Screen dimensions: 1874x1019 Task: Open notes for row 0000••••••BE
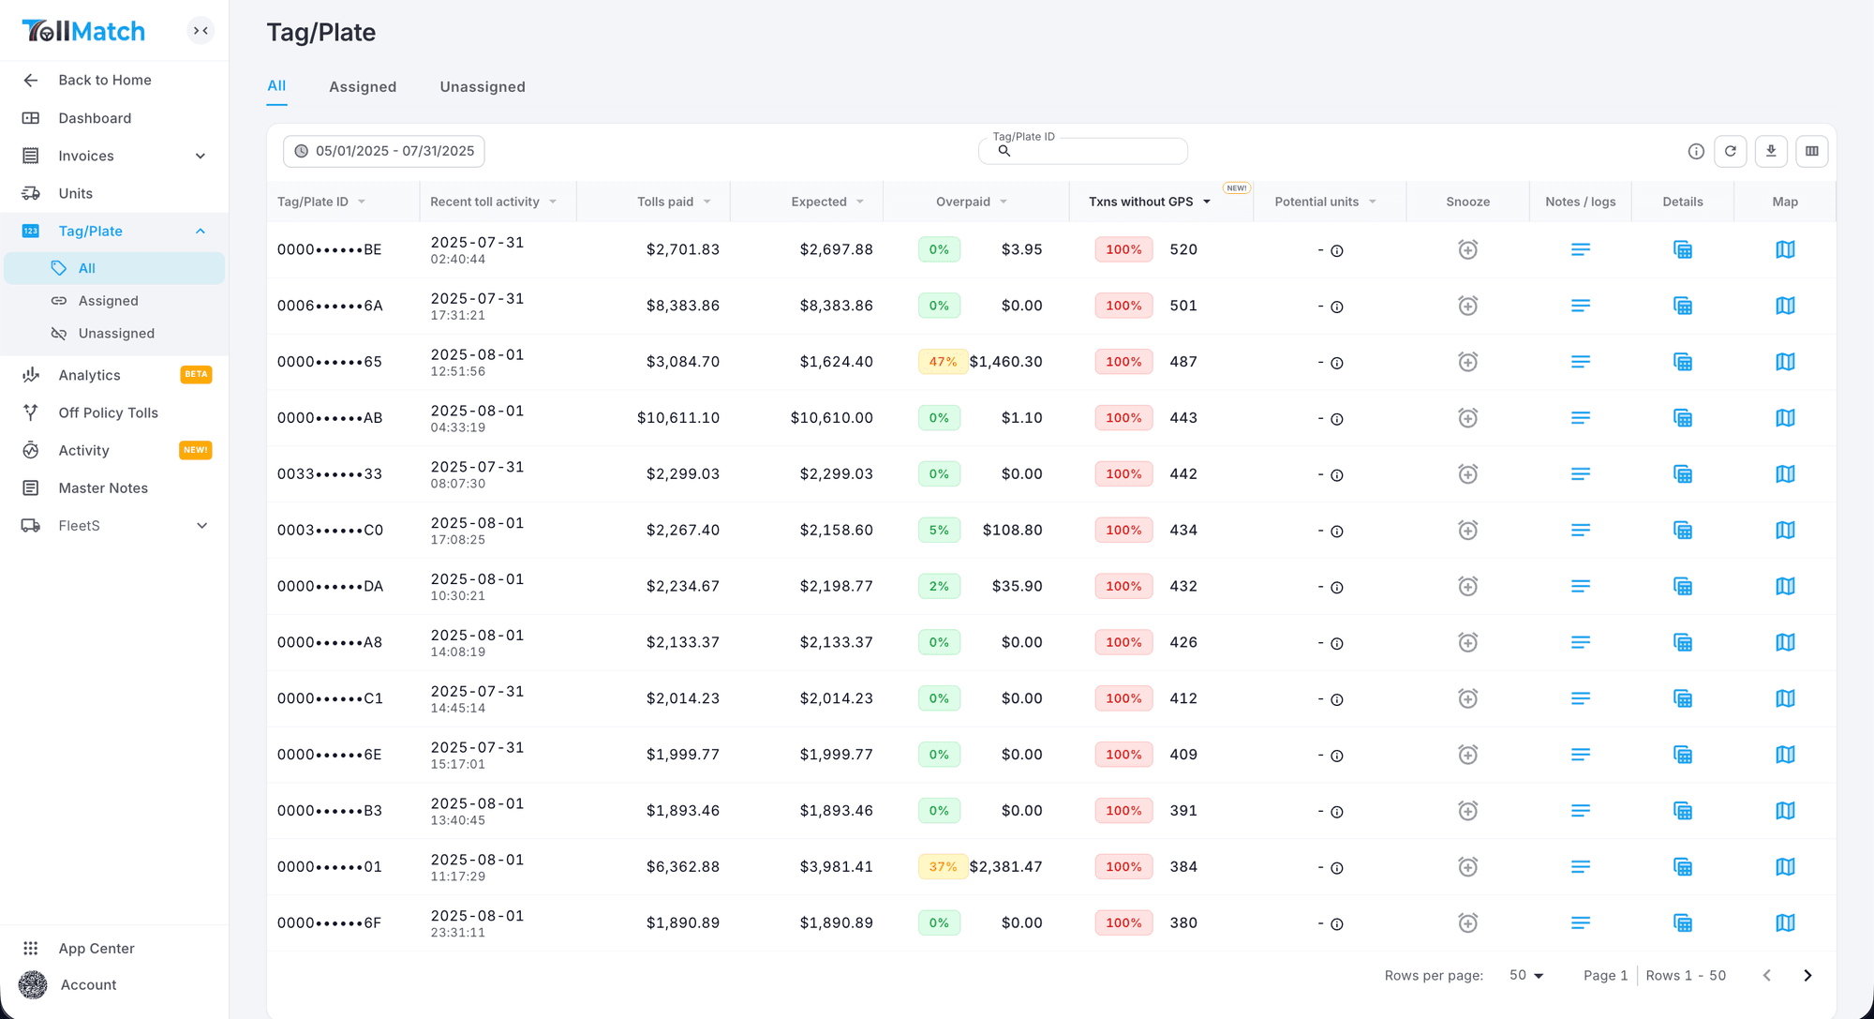point(1581,249)
